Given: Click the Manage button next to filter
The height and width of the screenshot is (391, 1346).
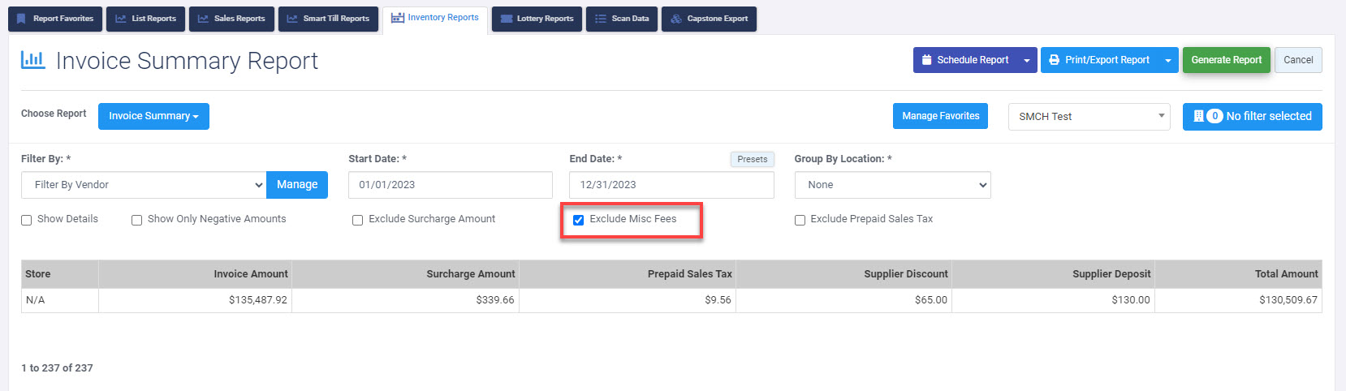Looking at the screenshot, I should (297, 185).
